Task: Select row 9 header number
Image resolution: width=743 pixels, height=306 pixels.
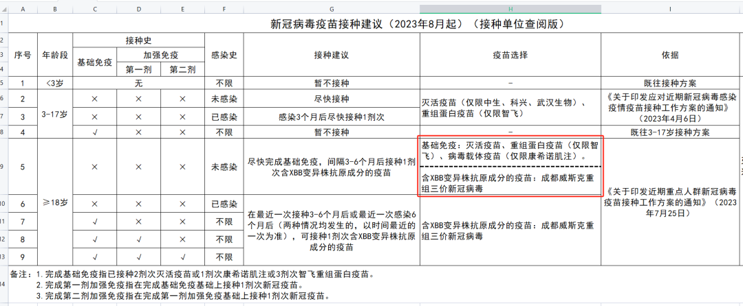Action: [x=4, y=167]
